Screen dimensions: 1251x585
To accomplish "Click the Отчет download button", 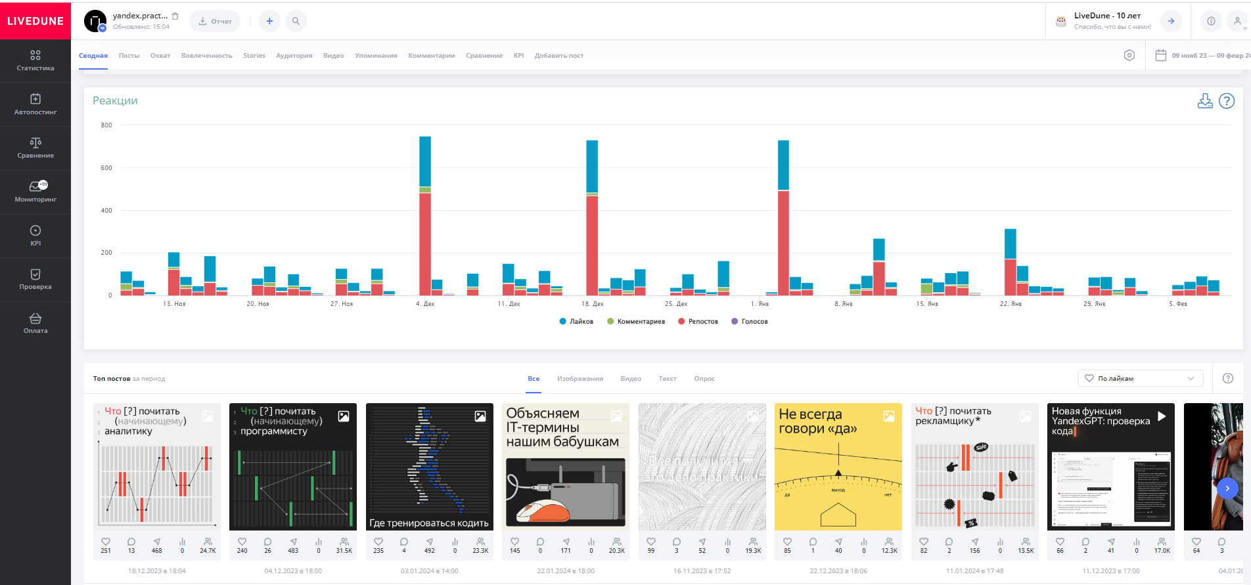I will [215, 21].
